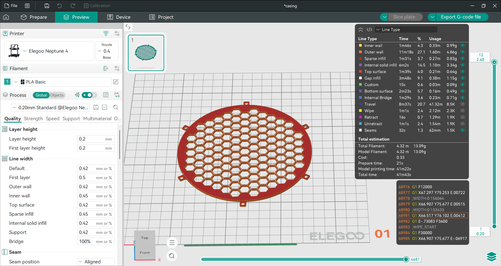Click the undo arrow icon

click(59, 6)
